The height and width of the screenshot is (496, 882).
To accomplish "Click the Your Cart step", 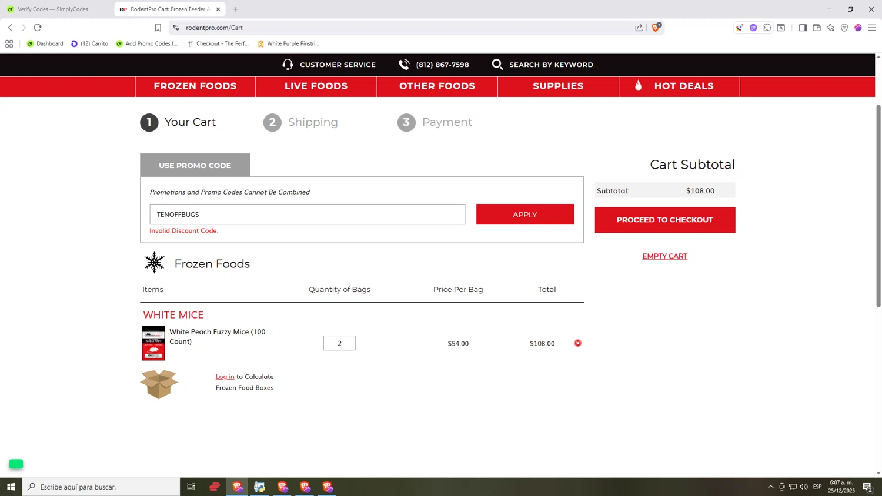I will point(178,122).
